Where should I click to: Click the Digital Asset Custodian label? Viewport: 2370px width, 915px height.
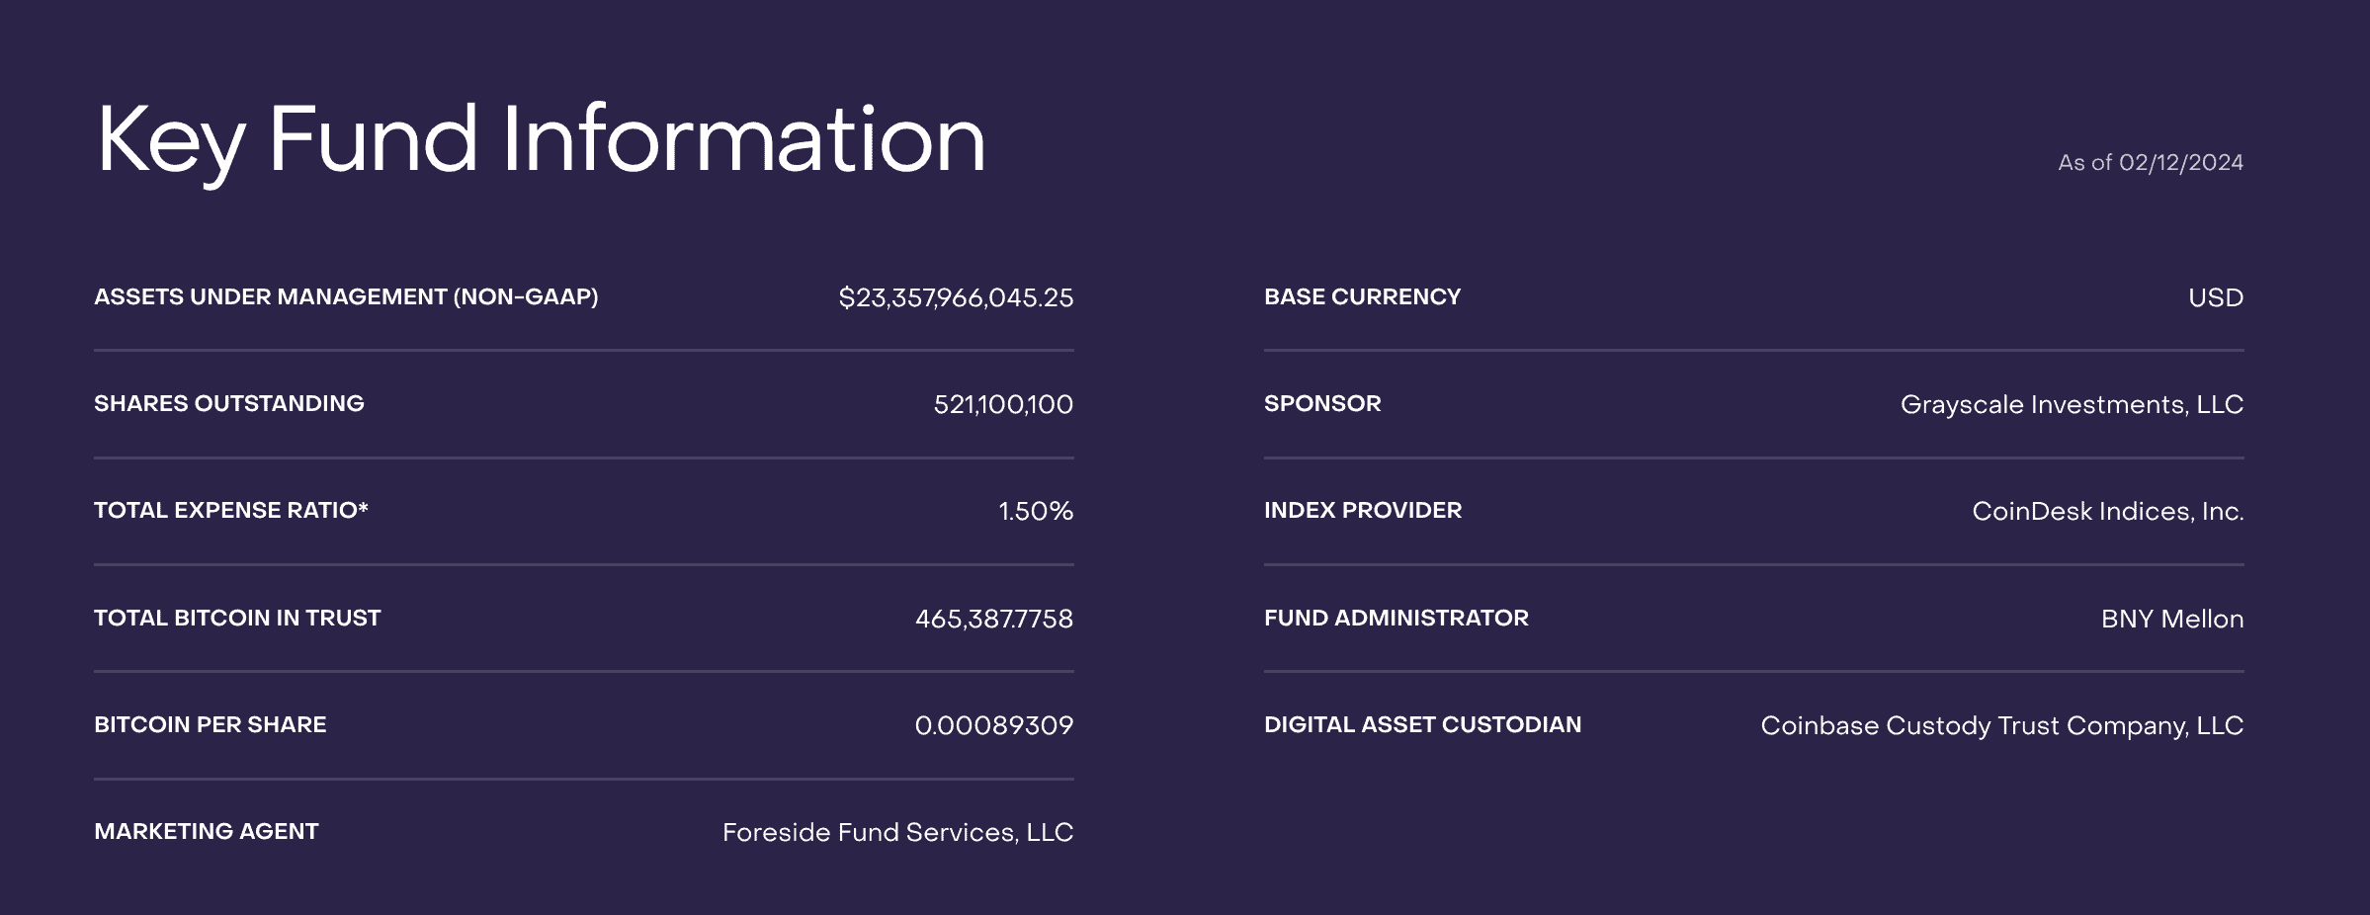click(1421, 724)
